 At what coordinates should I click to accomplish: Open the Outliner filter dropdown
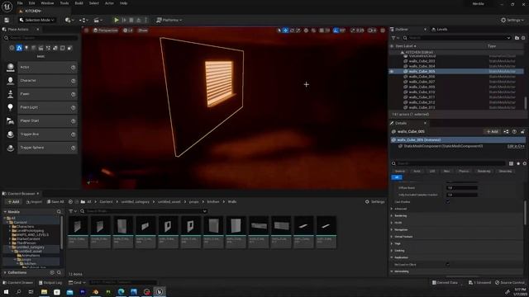click(395, 38)
